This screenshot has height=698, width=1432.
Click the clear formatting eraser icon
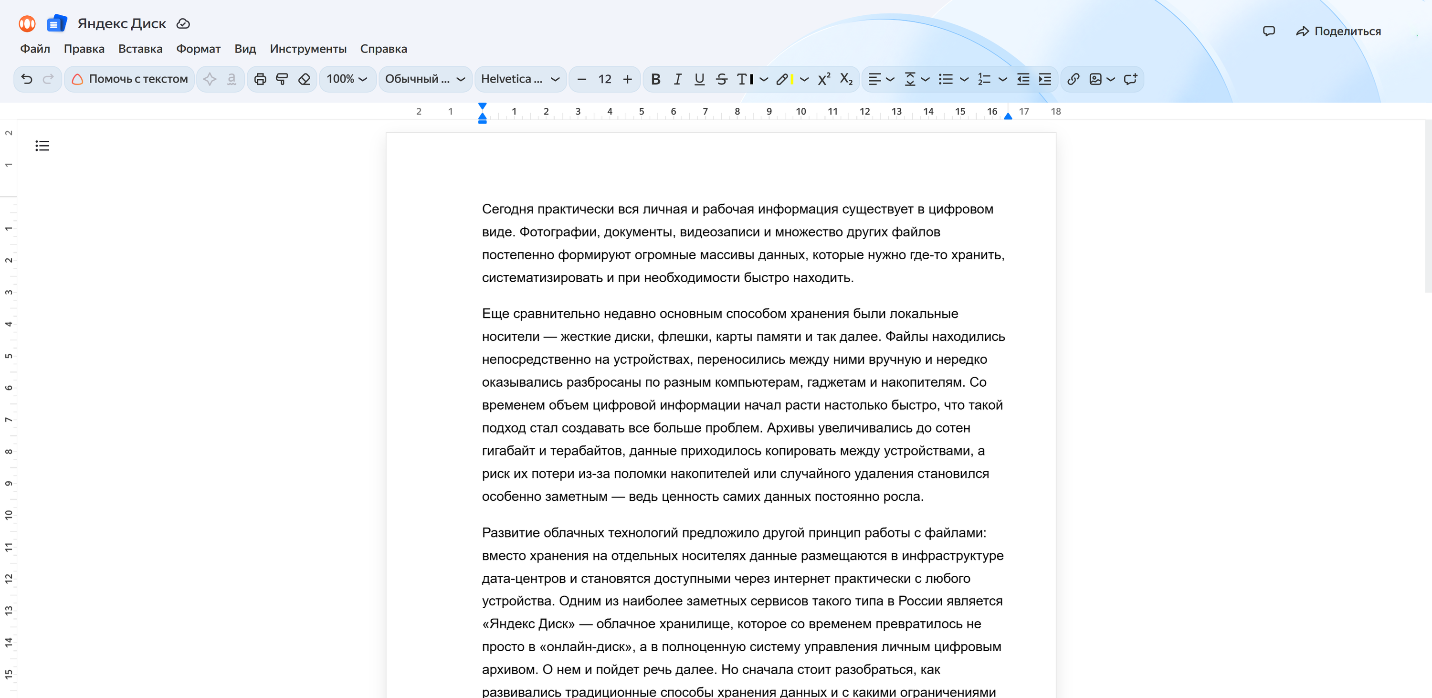[x=304, y=79]
